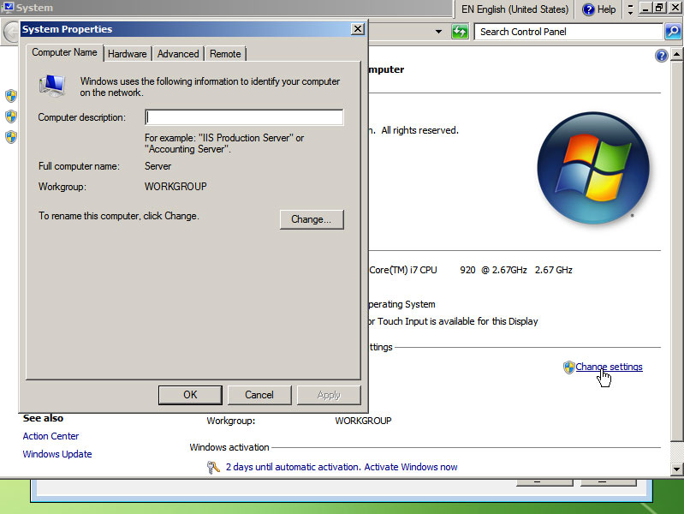Click the top shield icon in left pane
This screenshot has height=514, width=684.
(x=11, y=96)
